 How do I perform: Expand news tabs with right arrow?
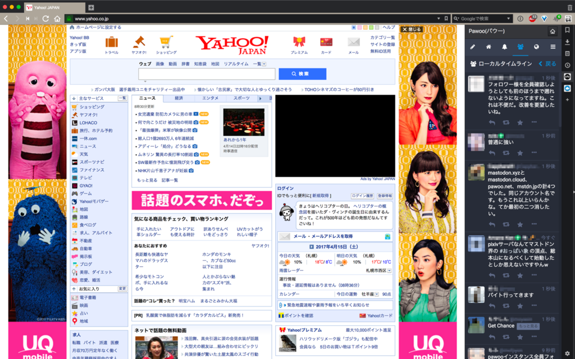click(261, 98)
